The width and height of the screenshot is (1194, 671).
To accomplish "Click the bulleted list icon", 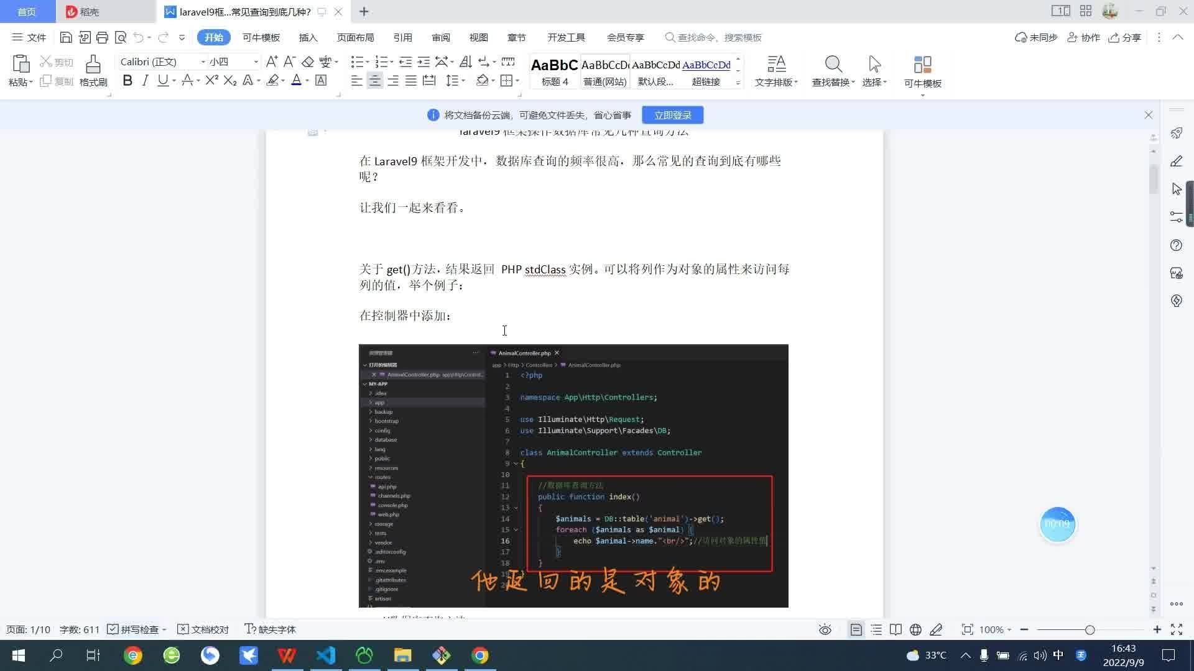I will (356, 62).
